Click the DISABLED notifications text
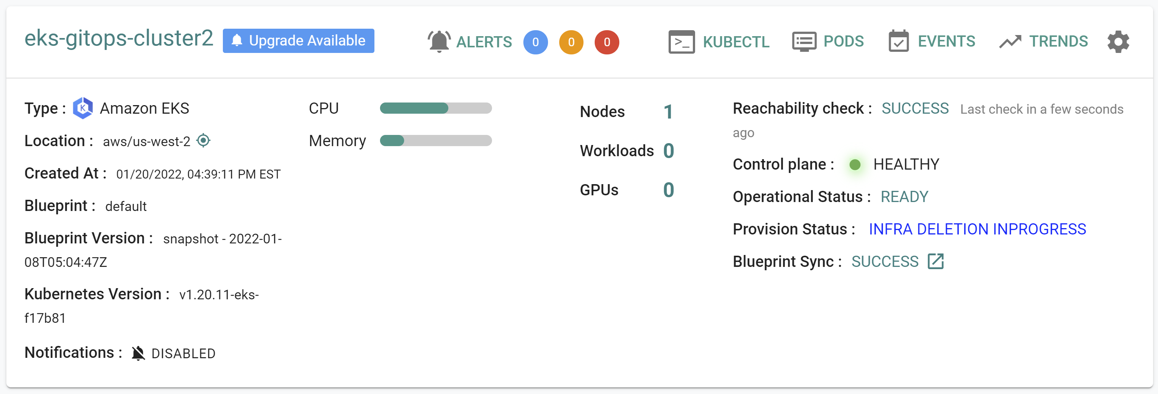This screenshot has height=394, width=1158. (x=183, y=354)
